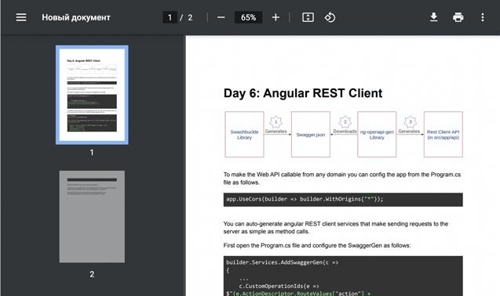Image resolution: width=500 pixels, height=296 pixels.
Task: Click the c.CustomOperationIds code line
Action: click(279, 286)
